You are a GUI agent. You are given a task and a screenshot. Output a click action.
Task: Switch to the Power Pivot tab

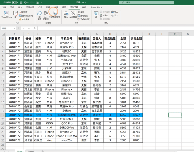point(96,7)
